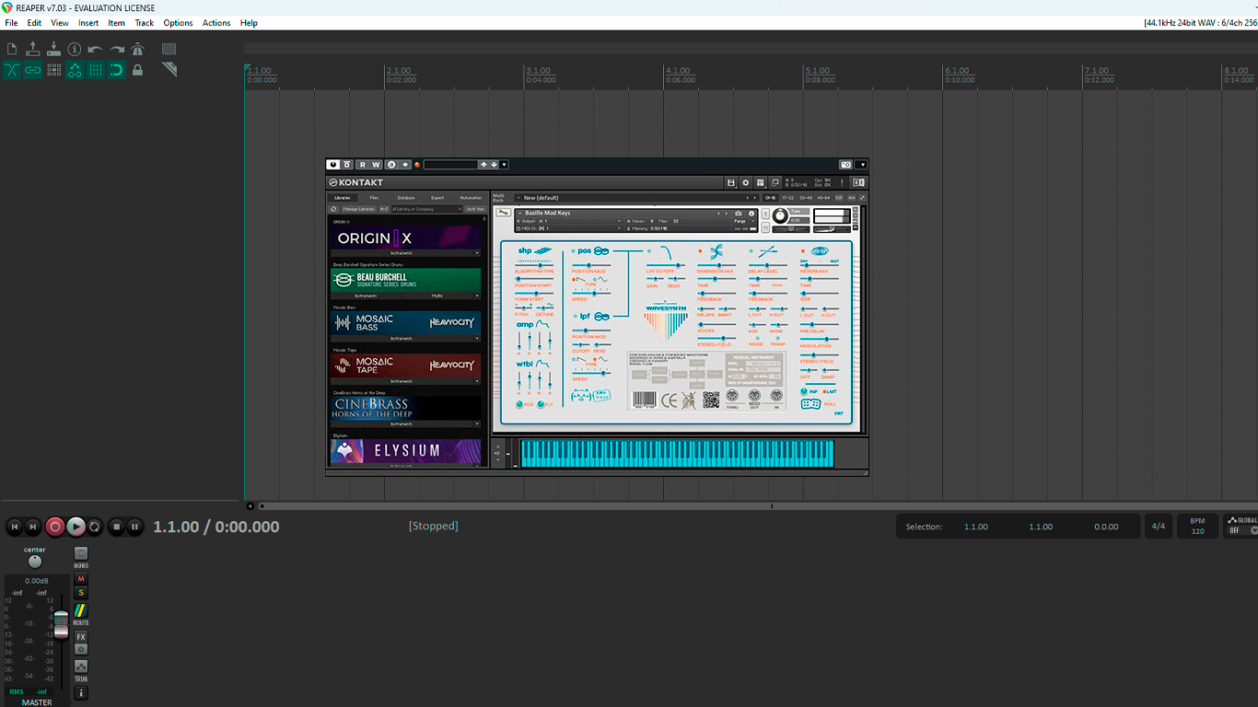Click the dashed selection rectangle icon
Viewport: 1258px width, 707px height.
[x=169, y=49]
